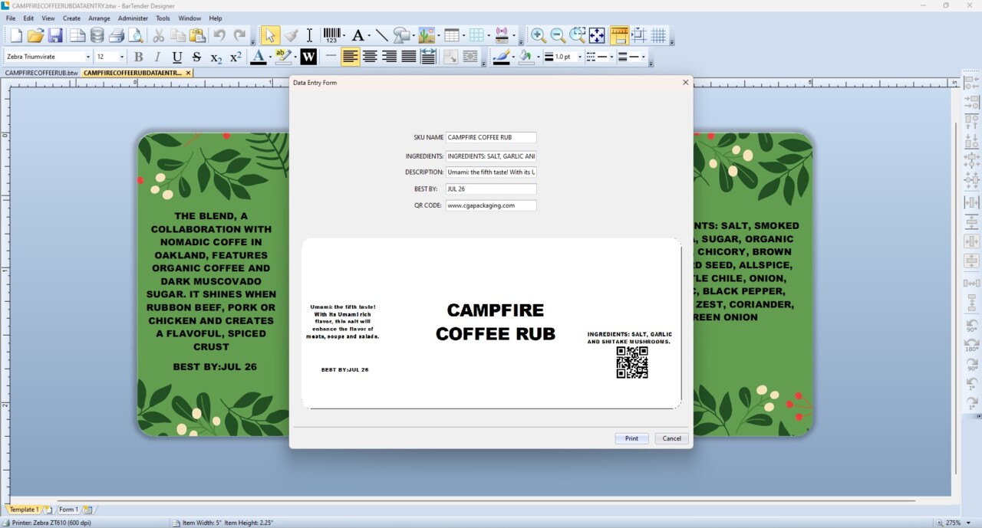Toggle Underline text formatting
This screenshot has width=982, height=528.
(177, 57)
